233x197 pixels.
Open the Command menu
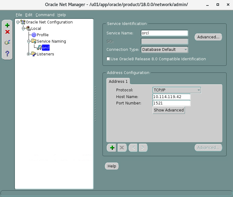45,15
